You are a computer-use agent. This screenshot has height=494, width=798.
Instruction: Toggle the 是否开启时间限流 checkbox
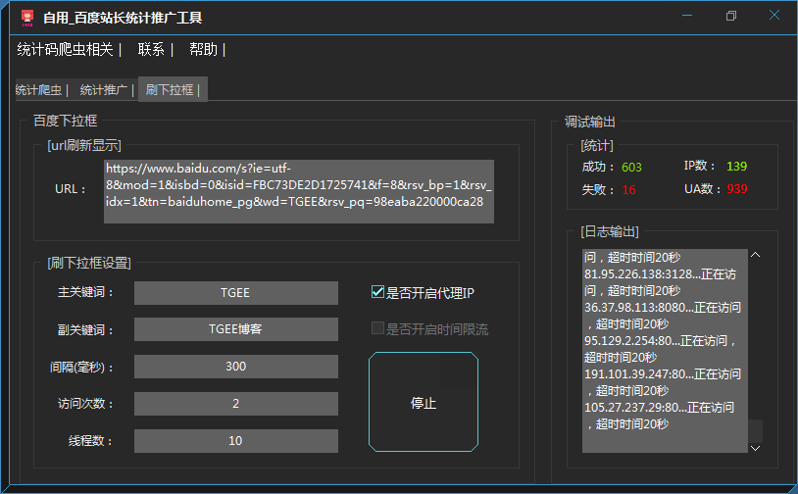click(x=377, y=328)
